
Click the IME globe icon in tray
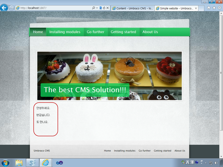pos(183,162)
